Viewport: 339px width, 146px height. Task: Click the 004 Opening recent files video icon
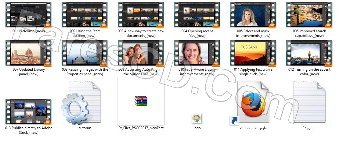(x=197, y=14)
